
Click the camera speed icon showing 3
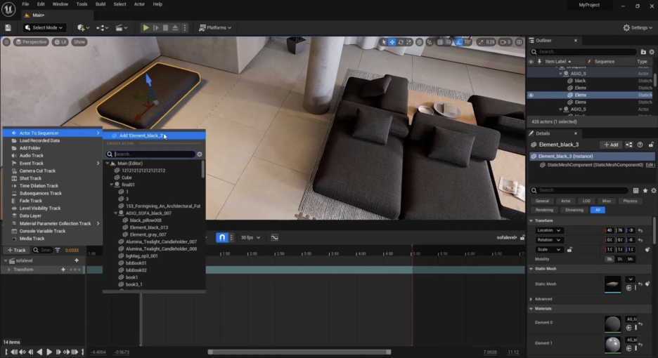tap(505, 42)
